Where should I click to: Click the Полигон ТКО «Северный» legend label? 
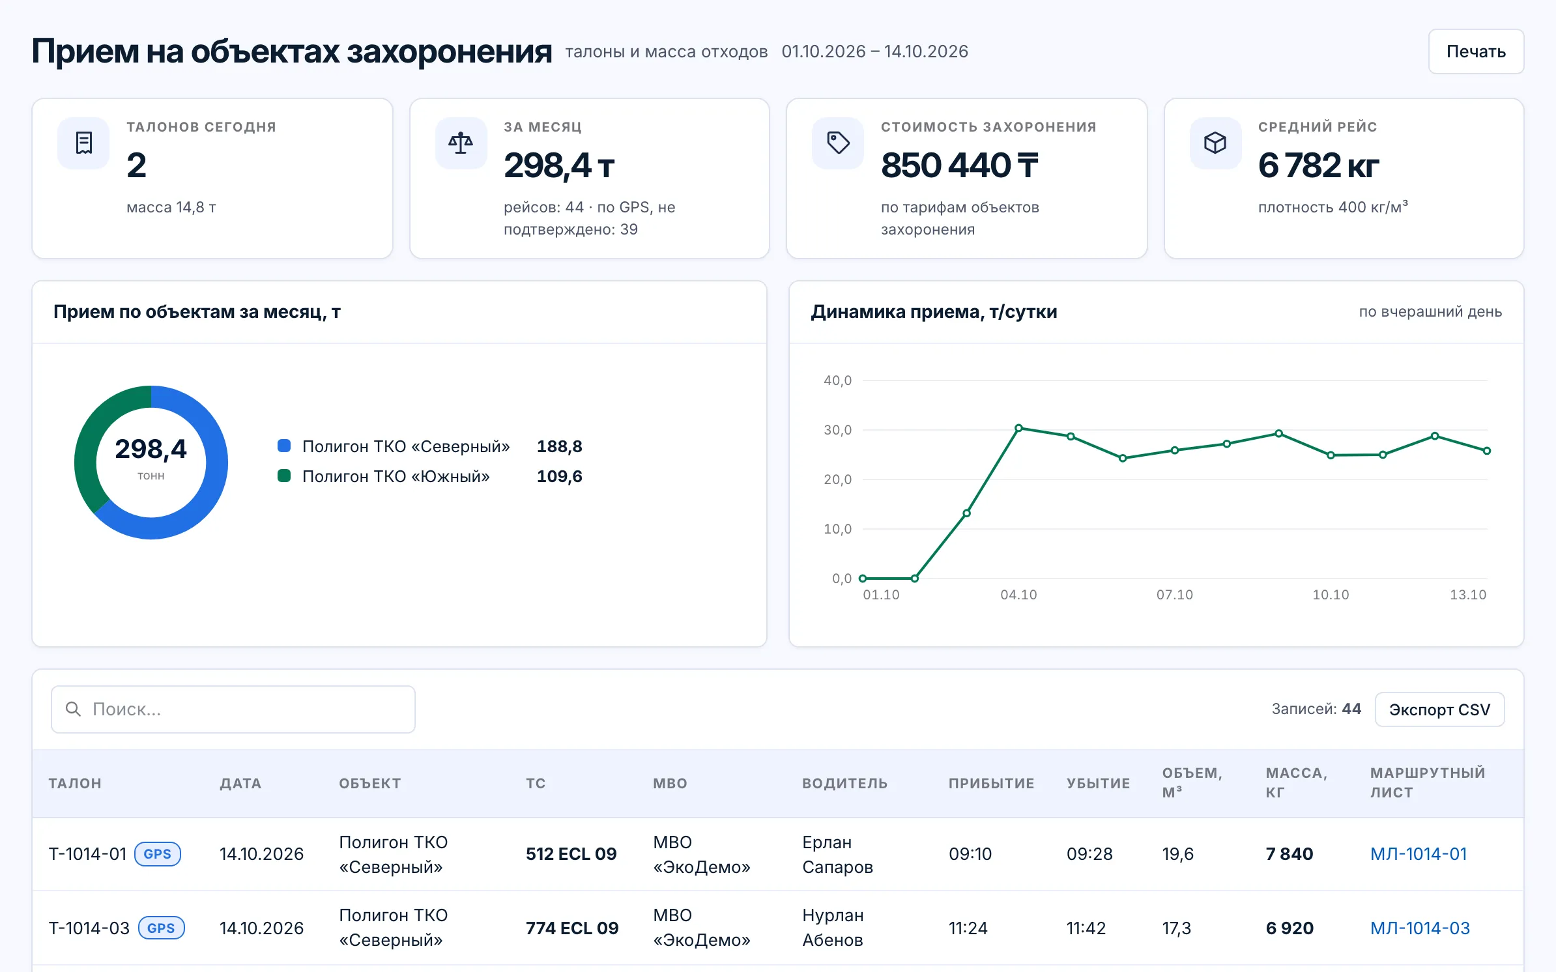(x=406, y=446)
